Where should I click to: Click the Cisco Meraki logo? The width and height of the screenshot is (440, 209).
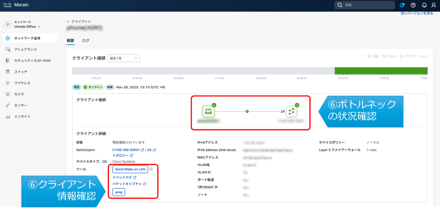point(15,5)
